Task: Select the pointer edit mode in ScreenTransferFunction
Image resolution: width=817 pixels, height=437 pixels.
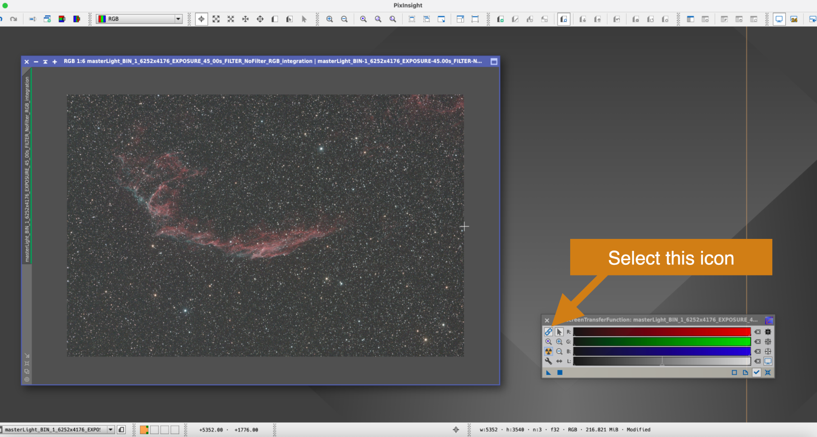Action: point(559,332)
